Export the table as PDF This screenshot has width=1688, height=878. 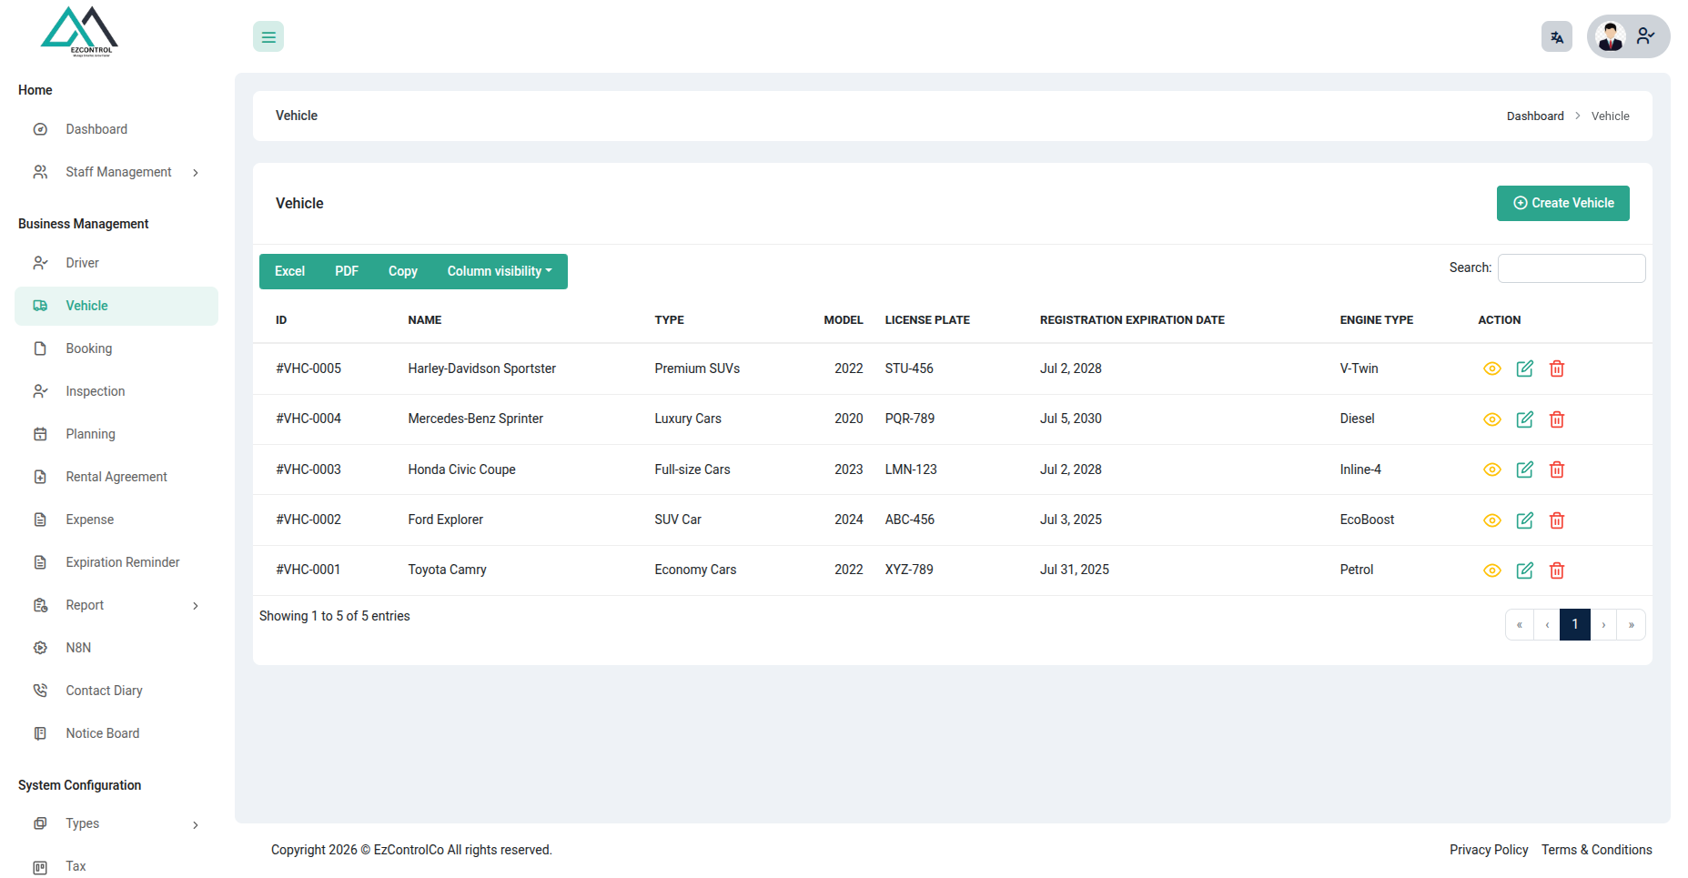(347, 271)
